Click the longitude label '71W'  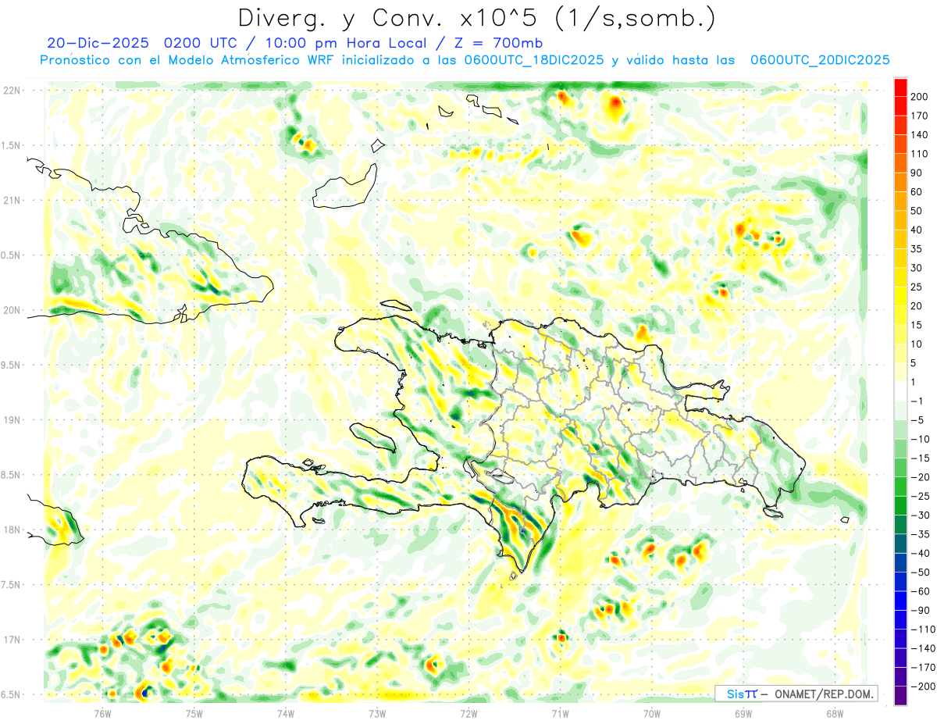(560, 713)
